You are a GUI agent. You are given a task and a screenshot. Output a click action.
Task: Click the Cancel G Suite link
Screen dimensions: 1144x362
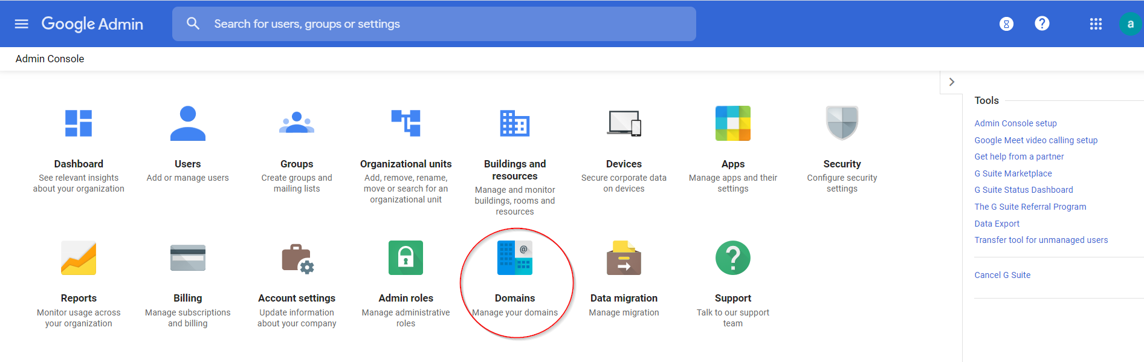coord(1002,275)
